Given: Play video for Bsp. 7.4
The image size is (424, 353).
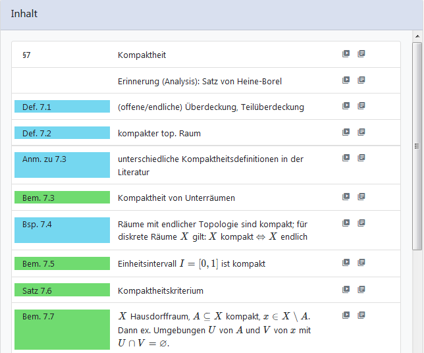Looking at the screenshot, I should tap(346, 223).
